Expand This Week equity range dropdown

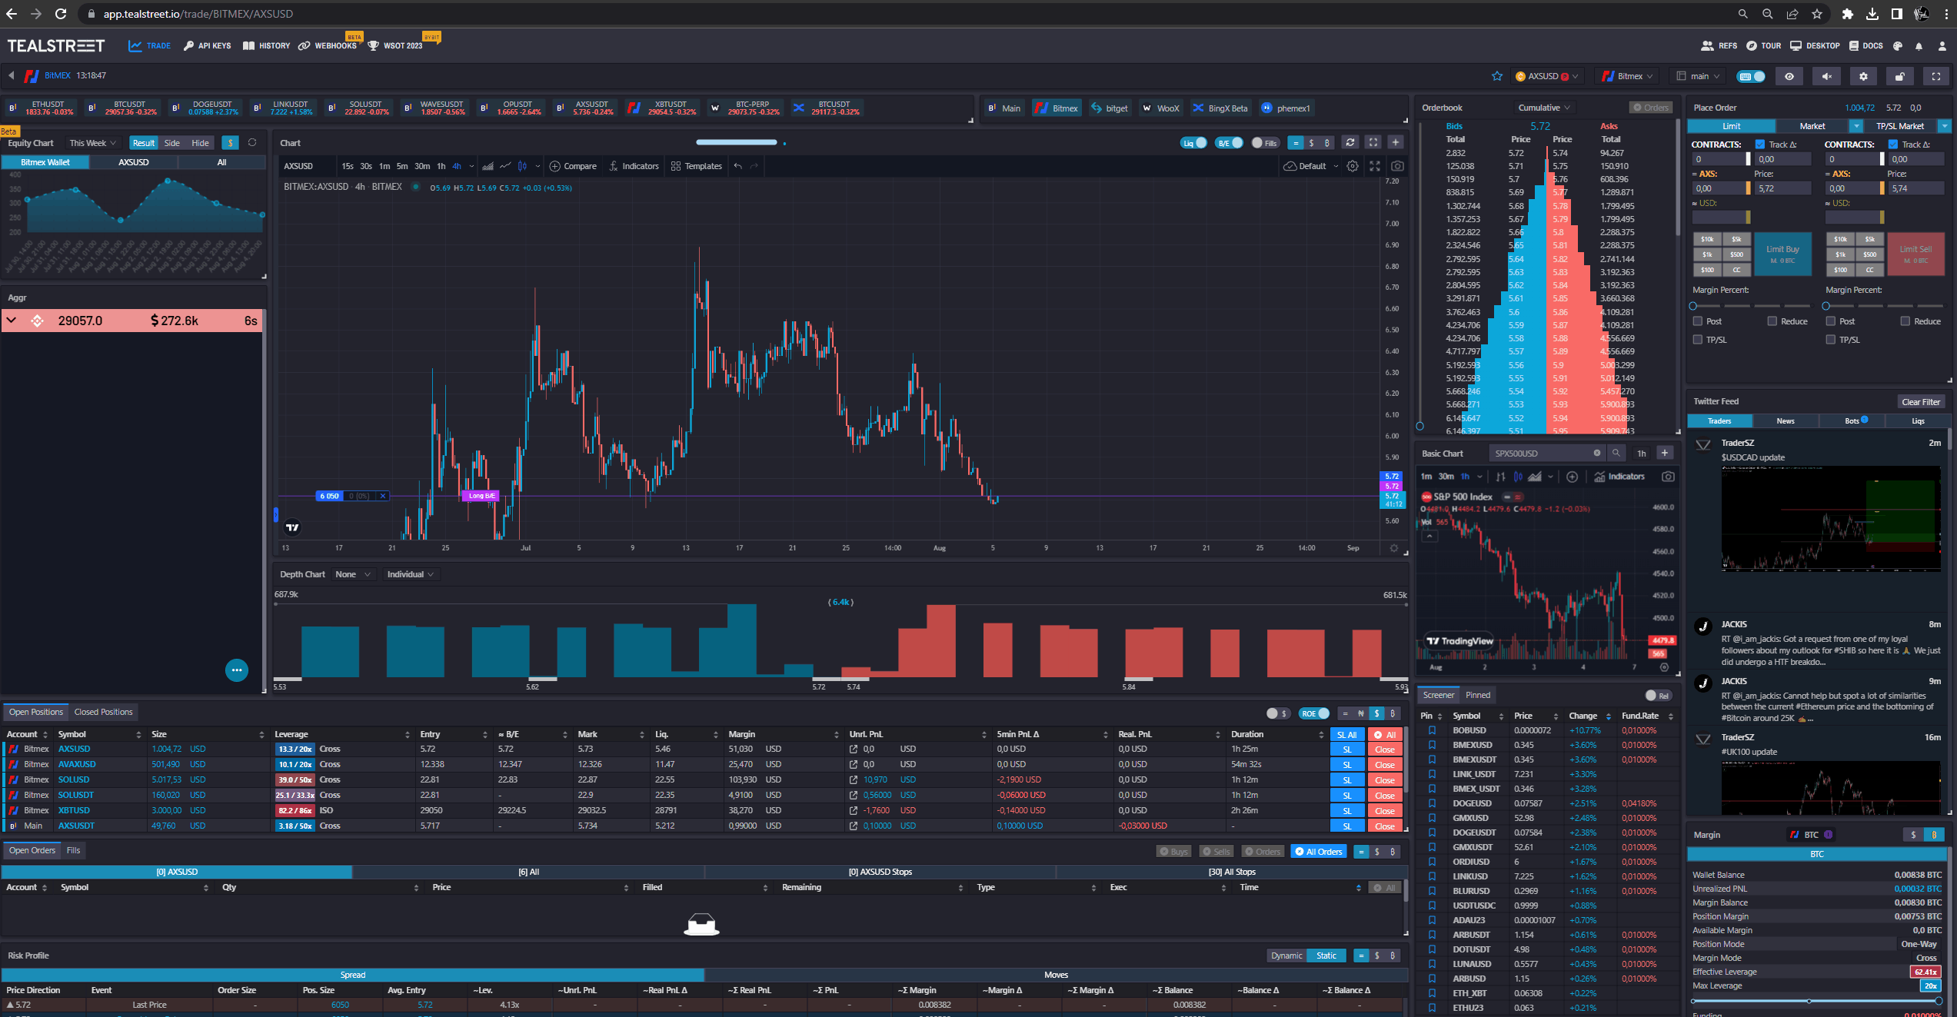[x=92, y=143]
